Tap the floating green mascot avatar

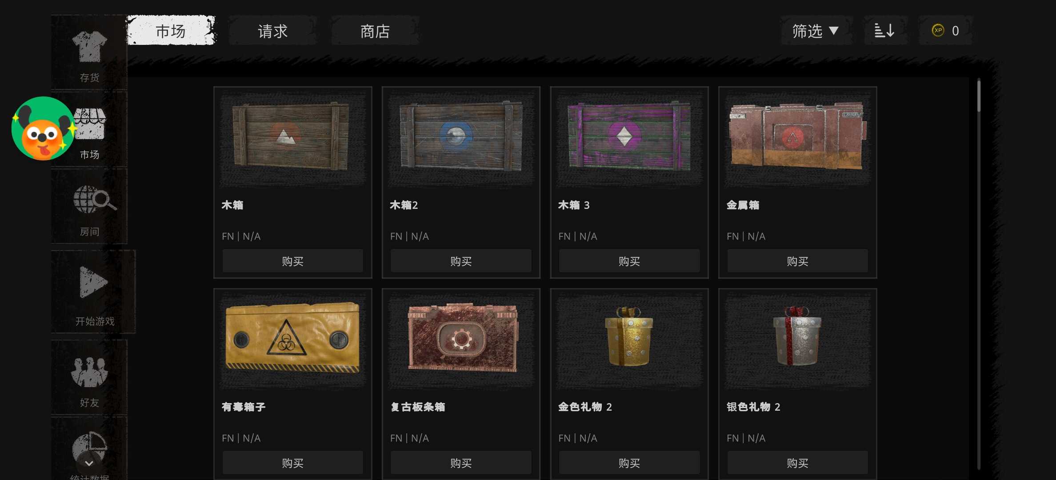tap(43, 128)
